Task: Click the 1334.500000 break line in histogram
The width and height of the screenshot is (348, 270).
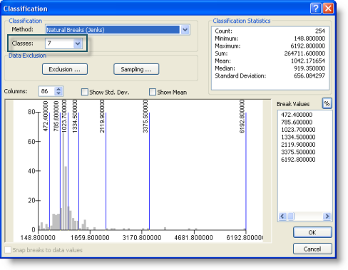Action: (78, 171)
